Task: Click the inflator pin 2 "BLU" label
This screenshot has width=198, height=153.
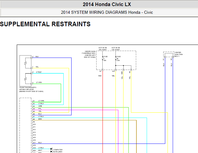Action: [x=37, y=56]
